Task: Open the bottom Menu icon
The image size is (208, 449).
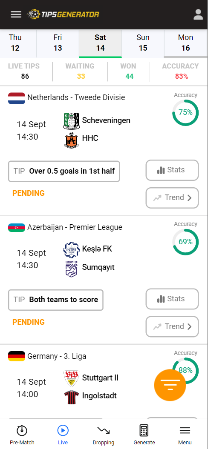Action: 185,430
